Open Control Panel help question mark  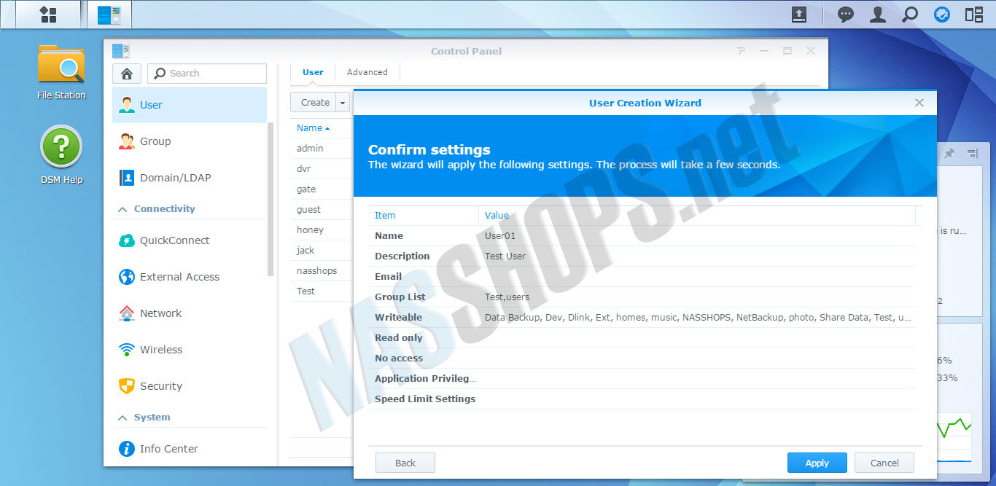(x=741, y=51)
